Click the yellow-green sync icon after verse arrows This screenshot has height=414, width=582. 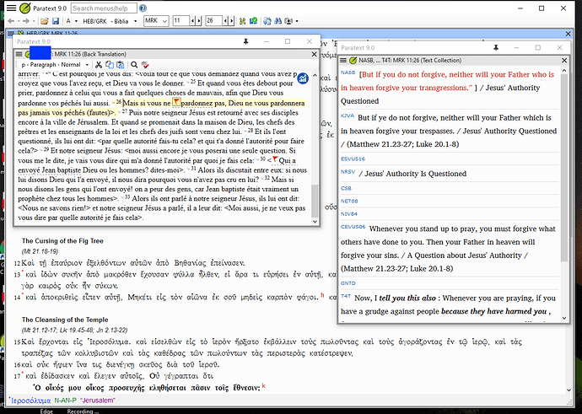(x=242, y=21)
